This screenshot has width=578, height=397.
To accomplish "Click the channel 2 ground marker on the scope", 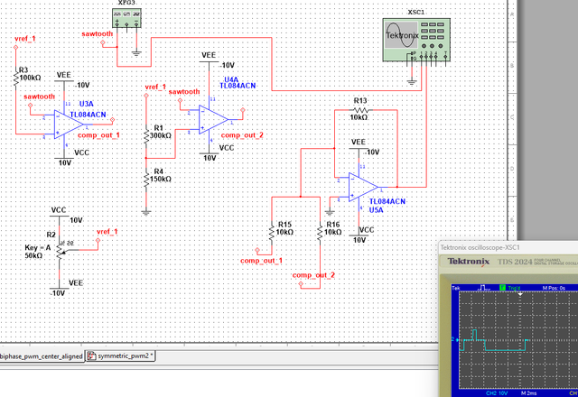I will click(x=454, y=339).
